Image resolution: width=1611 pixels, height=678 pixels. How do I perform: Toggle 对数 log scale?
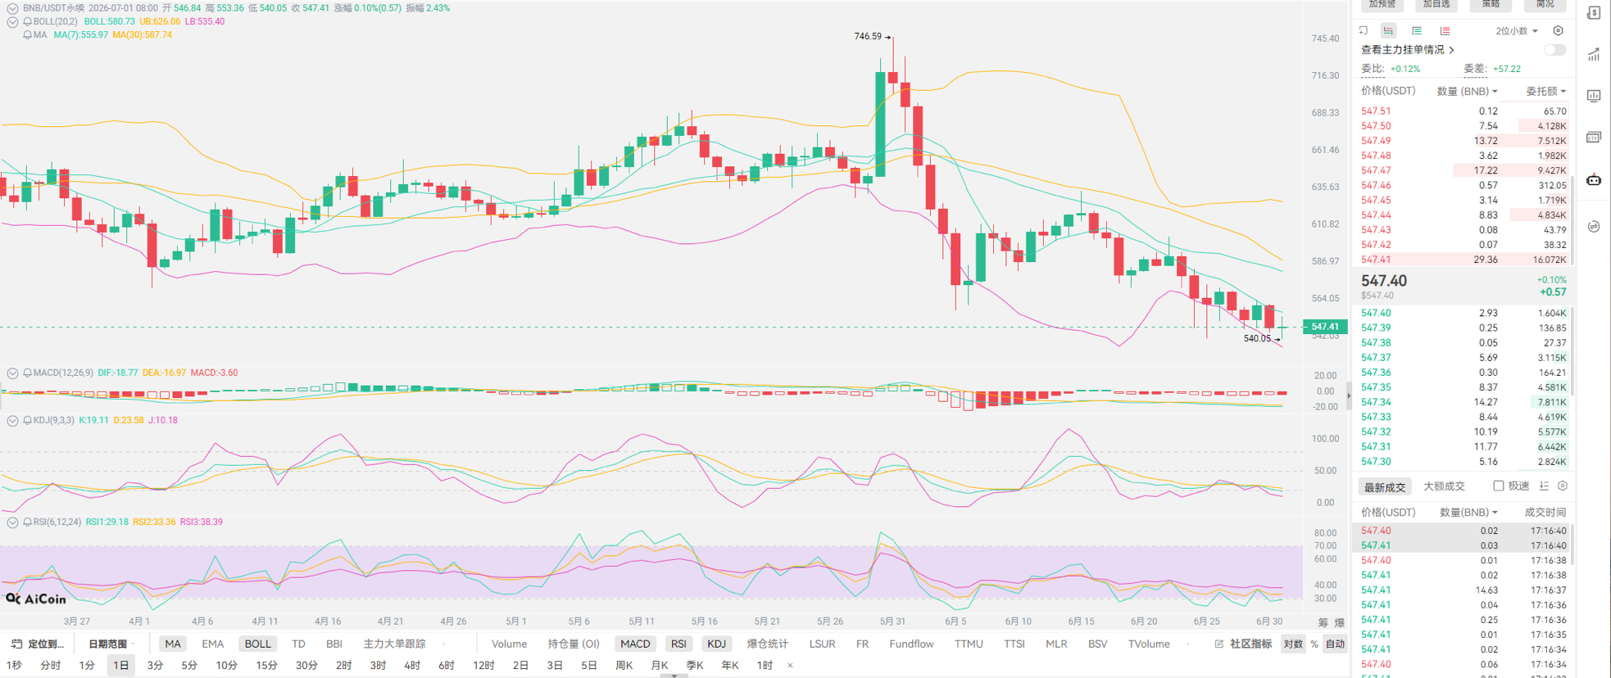(1293, 644)
